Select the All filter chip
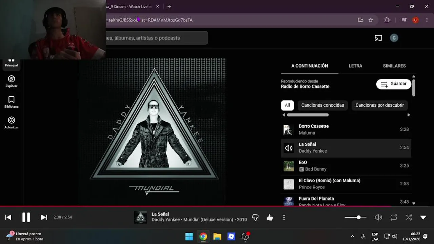The height and width of the screenshot is (244, 434). tap(287, 105)
